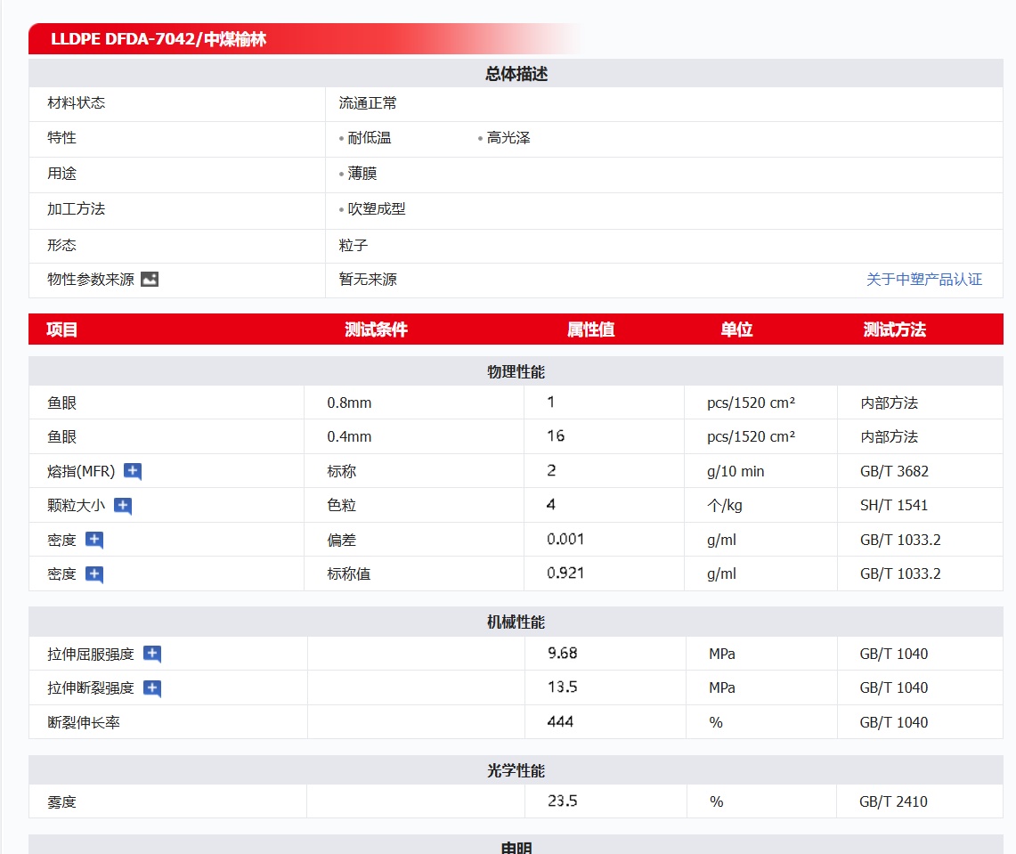Click the LLDPE DFDA-7042/中煤榆林 title

click(x=158, y=39)
